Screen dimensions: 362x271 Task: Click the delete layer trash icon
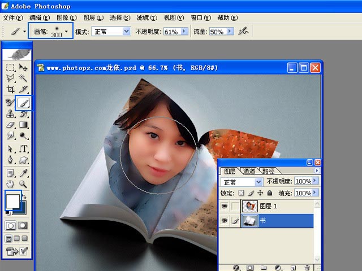click(x=307, y=268)
